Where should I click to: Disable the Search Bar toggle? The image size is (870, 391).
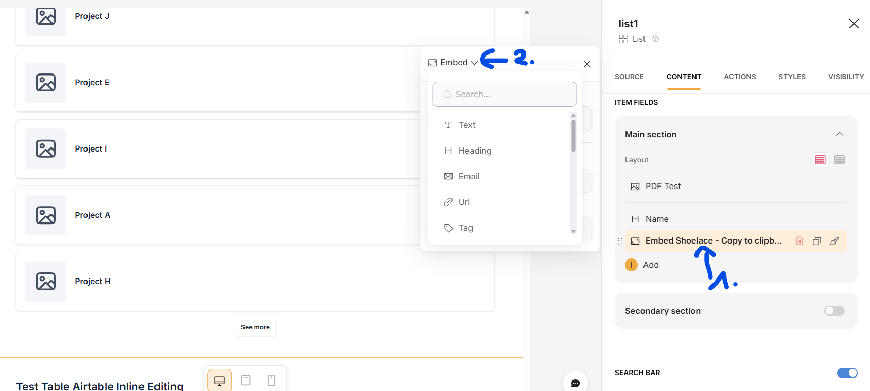pyautogui.click(x=847, y=373)
